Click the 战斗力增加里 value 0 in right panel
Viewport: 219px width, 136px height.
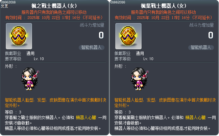click(211, 35)
